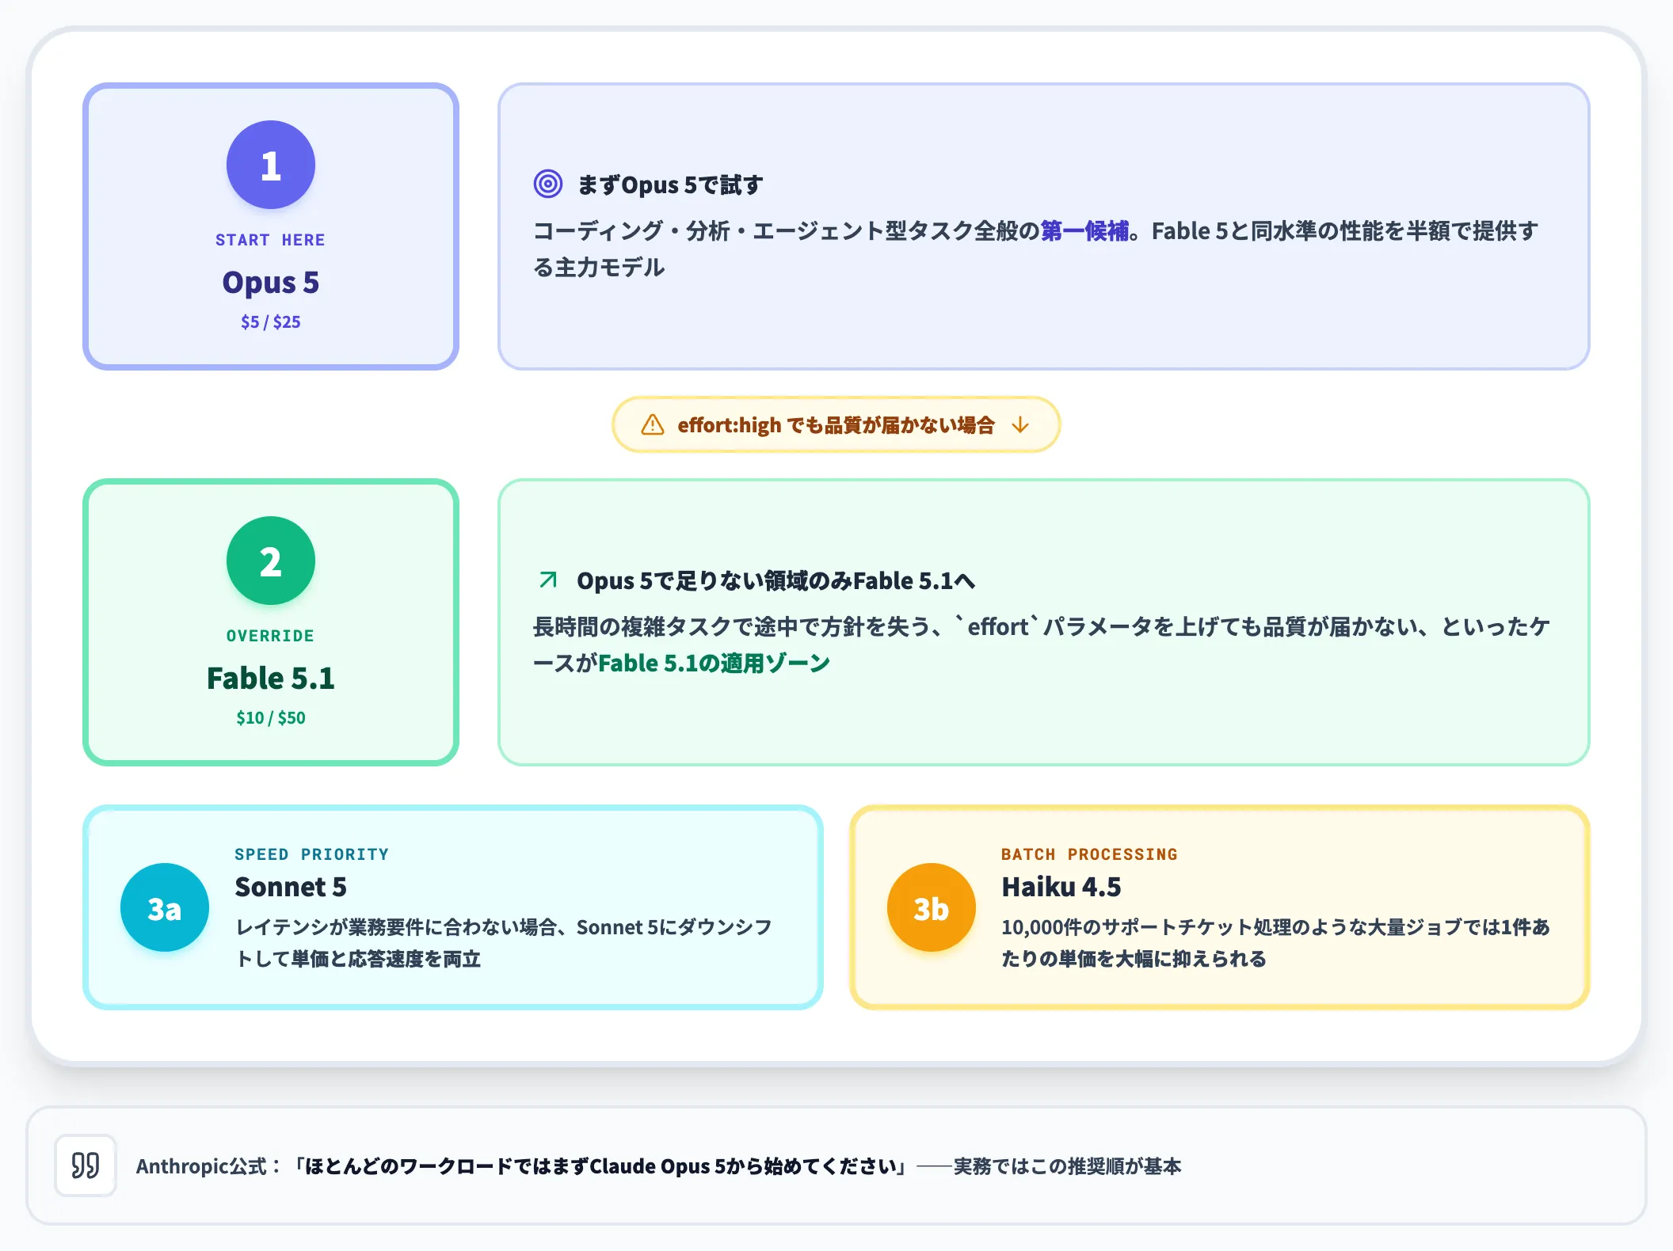
Task: Select the Opus 5 model name in the step 1 card
Action: pos(271,283)
